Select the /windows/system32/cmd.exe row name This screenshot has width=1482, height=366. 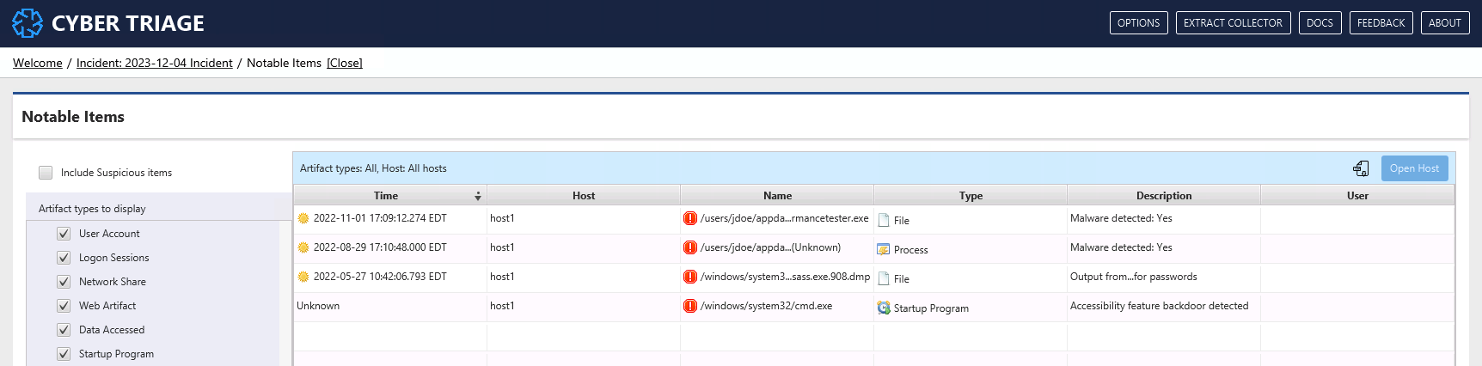766,306
